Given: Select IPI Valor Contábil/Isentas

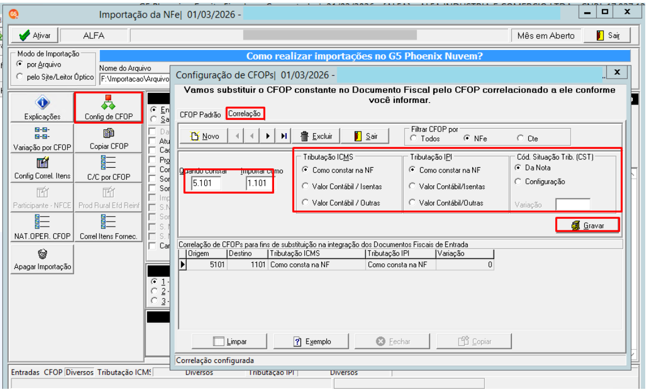Looking at the screenshot, I should click(x=447, y=186).
